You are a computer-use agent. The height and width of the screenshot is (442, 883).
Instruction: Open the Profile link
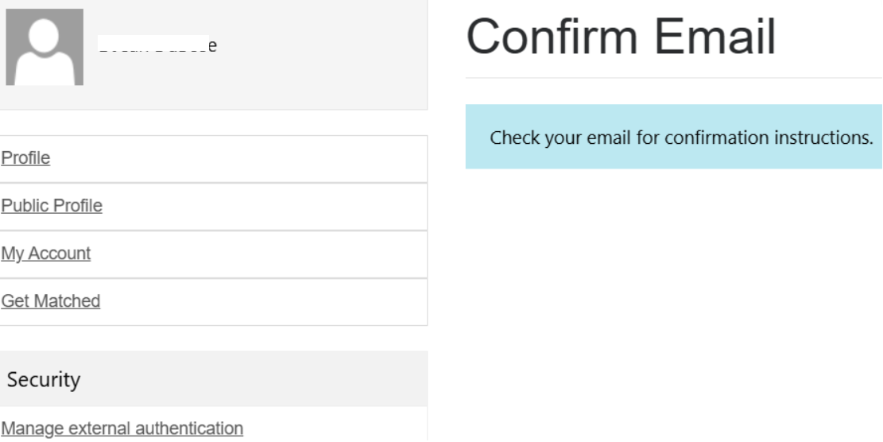tap(25, 158)
